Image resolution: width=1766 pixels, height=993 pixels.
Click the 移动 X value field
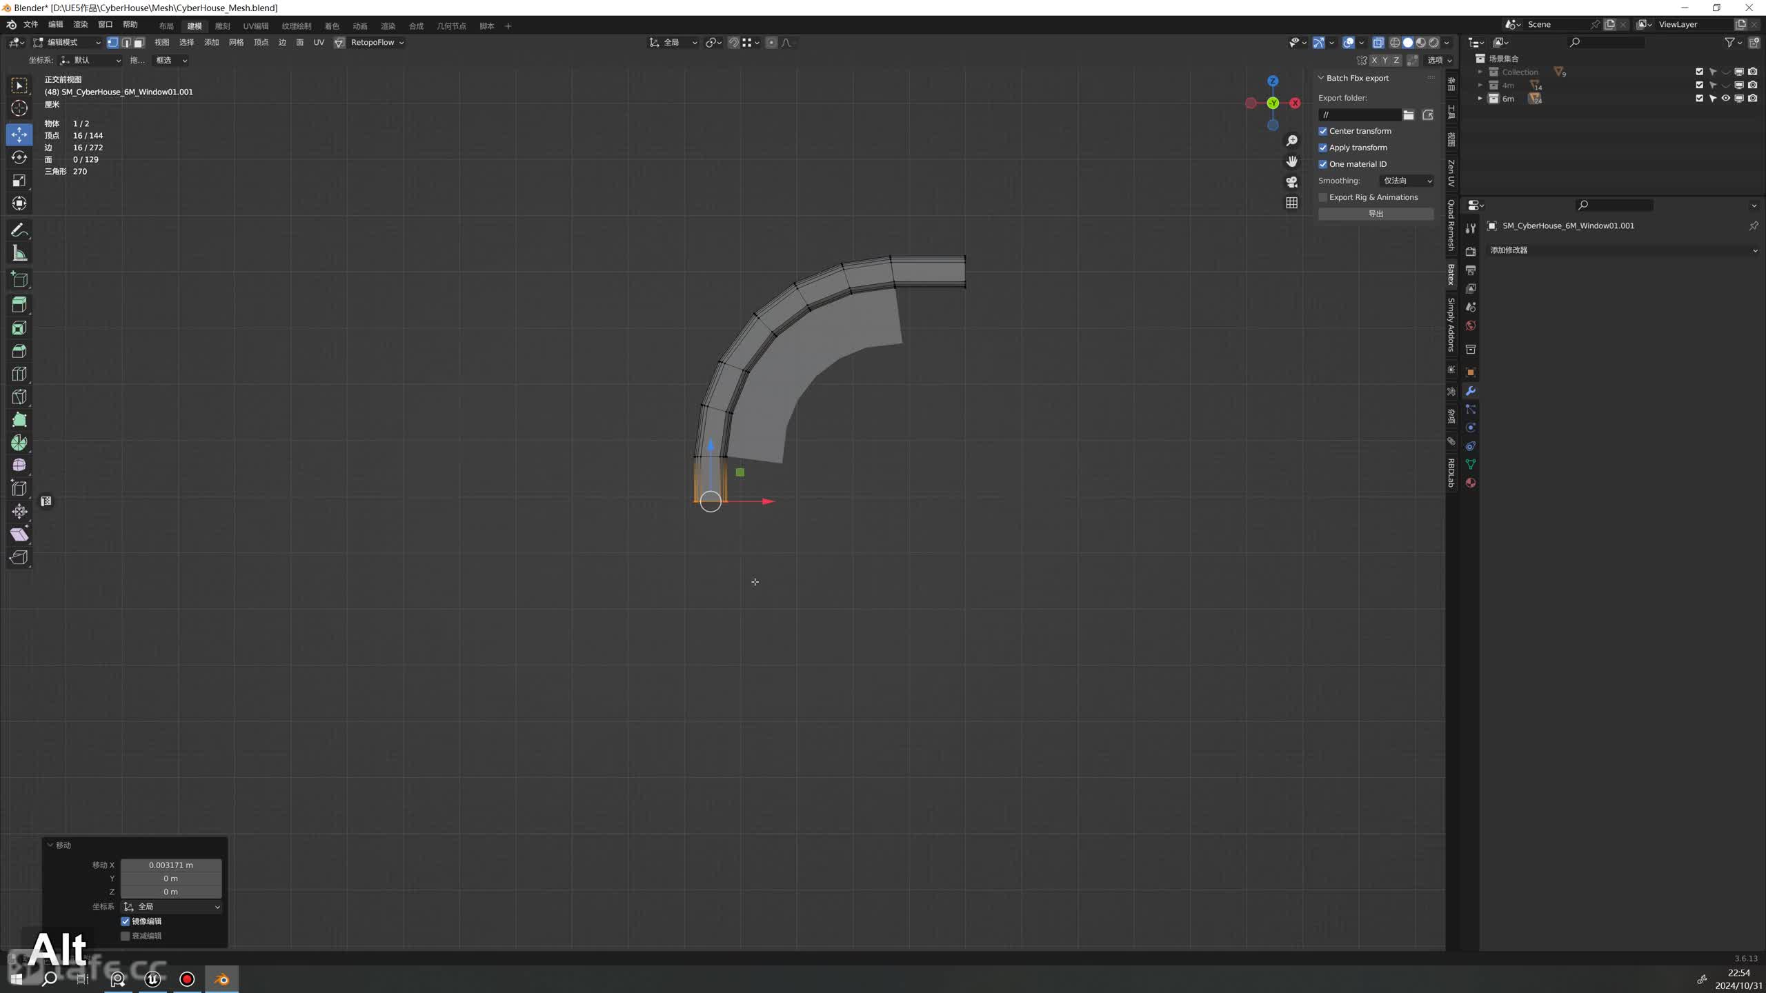(171, 865)
